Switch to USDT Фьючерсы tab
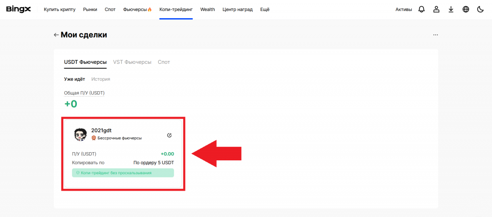This screenshot has height=217, width=492. pos(86,62)
